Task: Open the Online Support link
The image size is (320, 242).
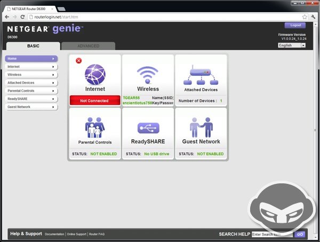Action: pos(76,234)
